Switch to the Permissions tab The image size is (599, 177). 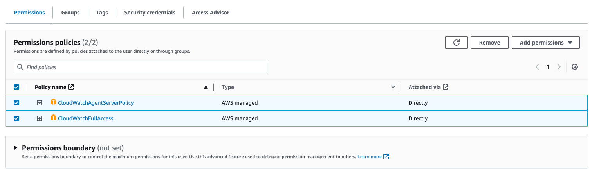(29, 13)
